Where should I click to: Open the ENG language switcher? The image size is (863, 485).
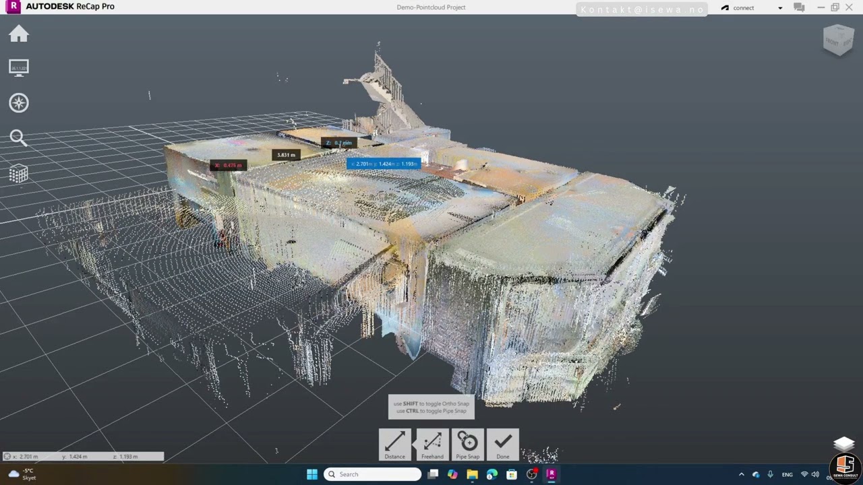787,474
